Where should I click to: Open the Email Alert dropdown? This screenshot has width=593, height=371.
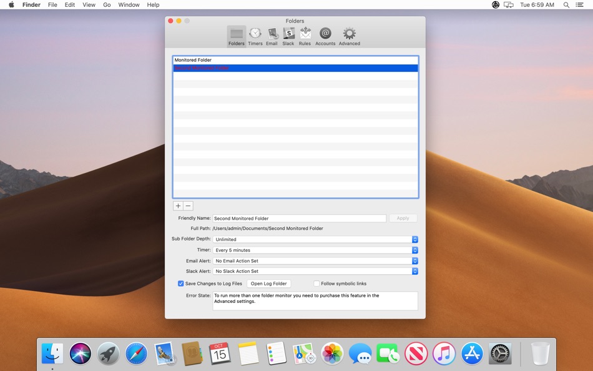point(315,261)
